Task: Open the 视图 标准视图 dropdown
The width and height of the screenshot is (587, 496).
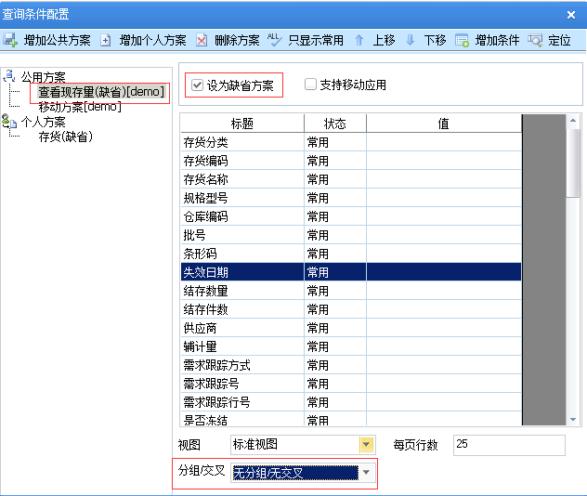Action: point(366,445)
